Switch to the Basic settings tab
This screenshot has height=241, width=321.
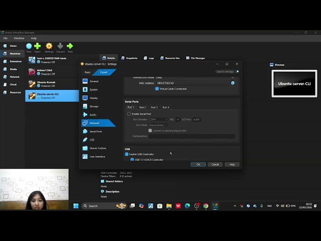tap(88, 72)
